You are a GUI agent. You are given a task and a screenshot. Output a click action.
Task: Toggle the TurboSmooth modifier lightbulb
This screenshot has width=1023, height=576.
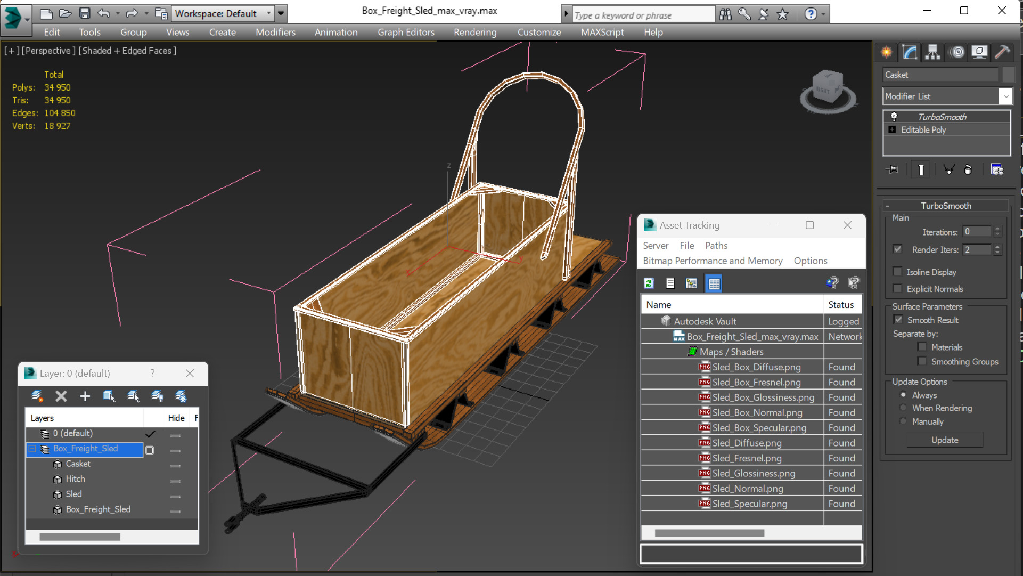tap(894, 117)
